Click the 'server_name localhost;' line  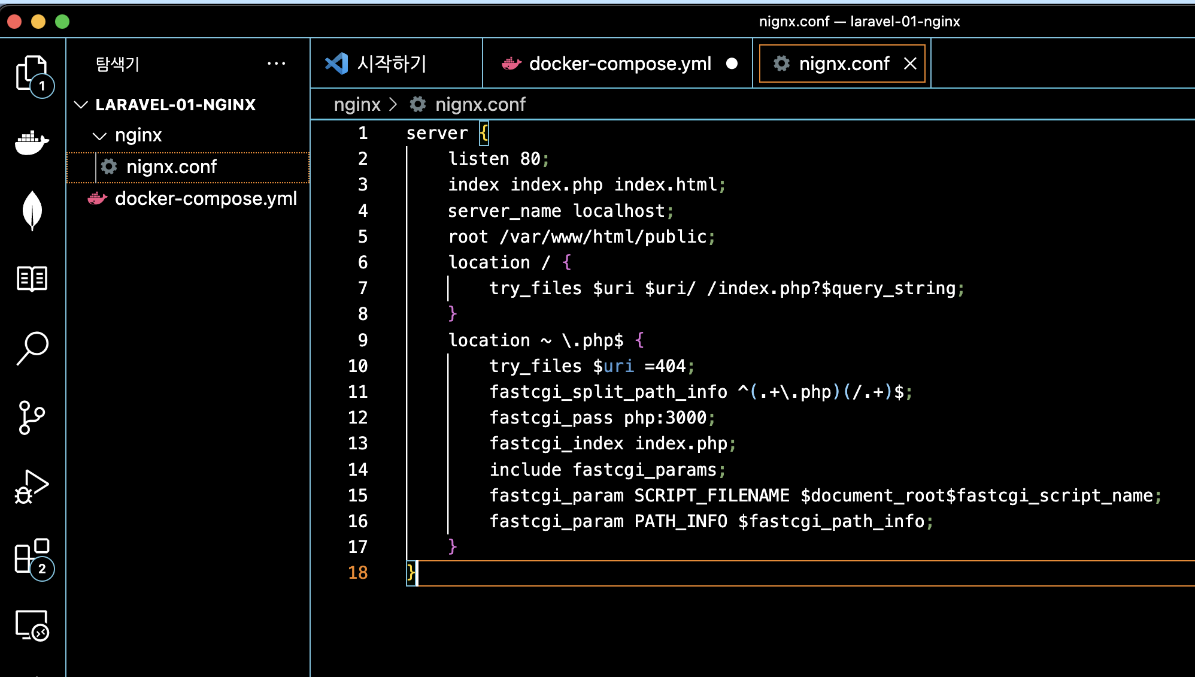[x=560, y=211]
